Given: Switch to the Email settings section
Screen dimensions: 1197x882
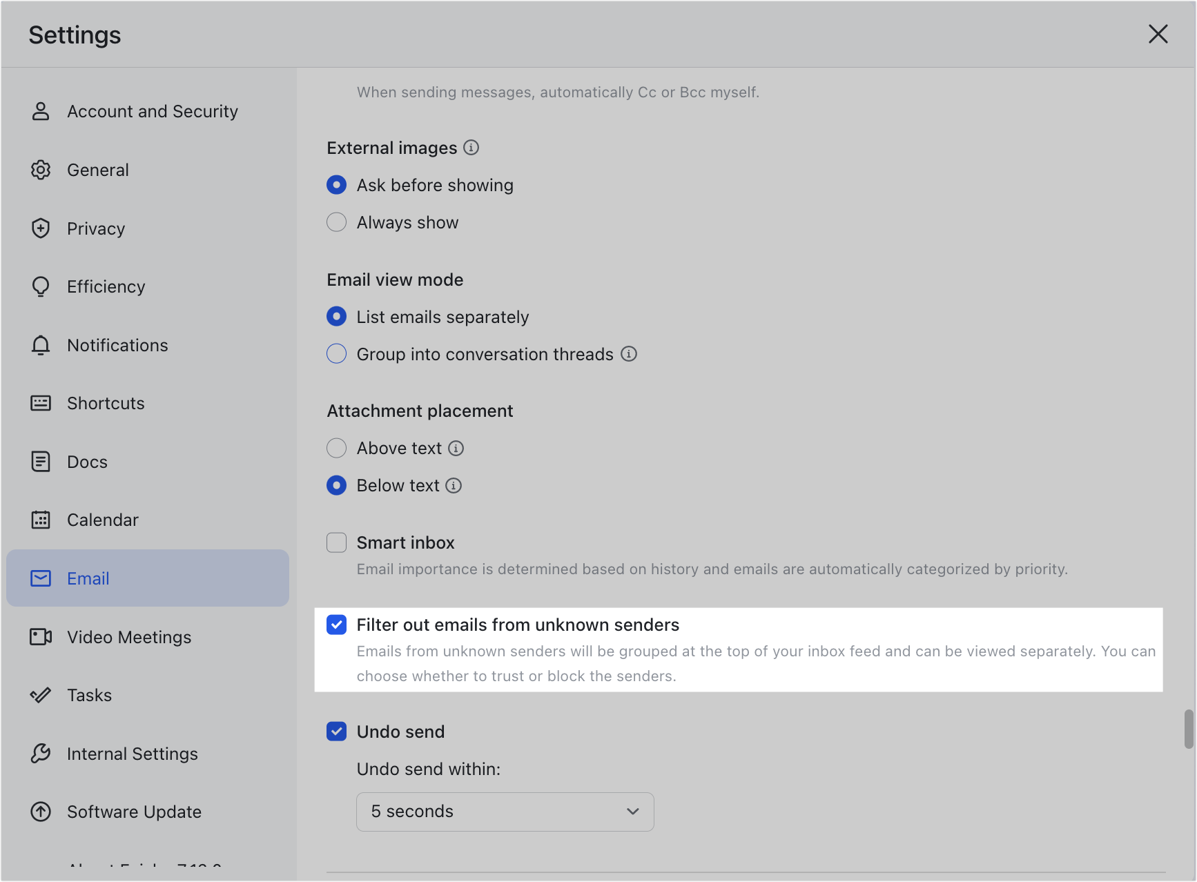Looking at the screenshot, I should coord(88,578).
